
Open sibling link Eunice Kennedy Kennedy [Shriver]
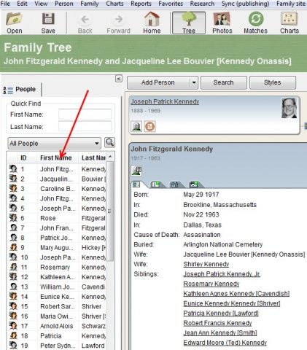click(232, 303)
